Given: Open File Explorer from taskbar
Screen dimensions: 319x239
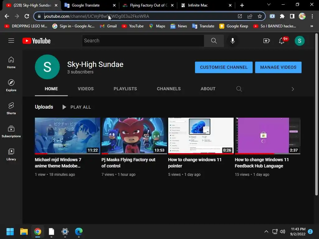Looking at the screenshot, I should tap(24, 232).
